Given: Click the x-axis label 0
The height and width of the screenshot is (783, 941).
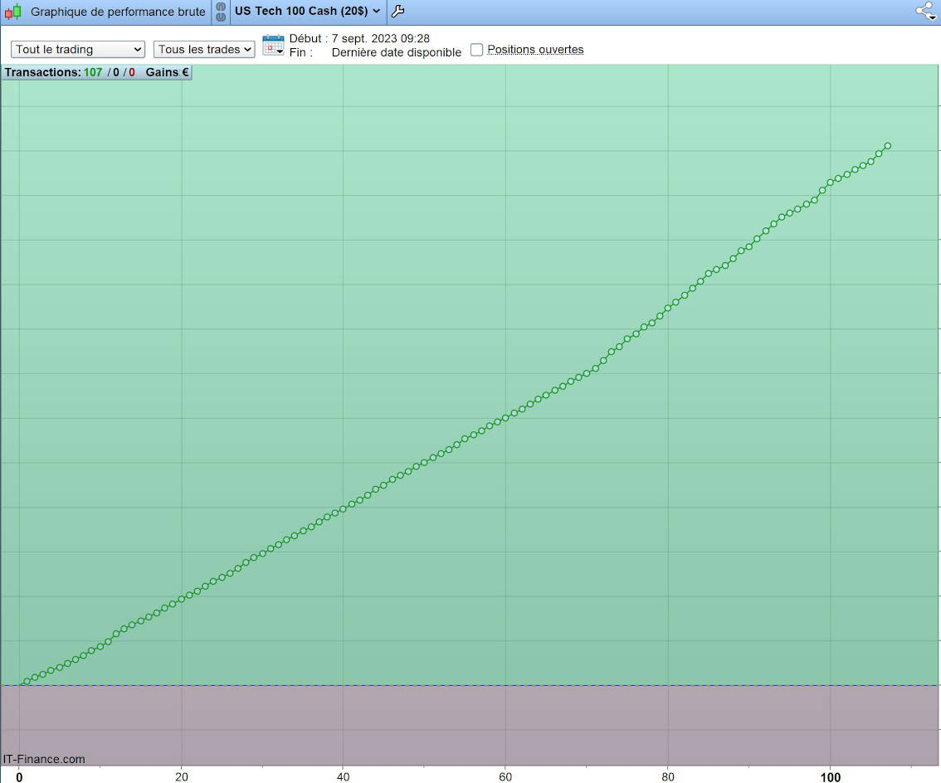Looking at the screenshot, I should (19, 777).
